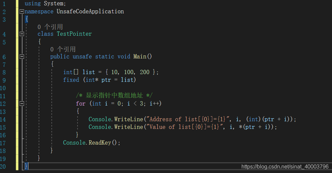Click the "Value of list[{0}]={1}" string
Image resolution: width=332 pixels, height=173 pixels.
[x=184, y=127]
